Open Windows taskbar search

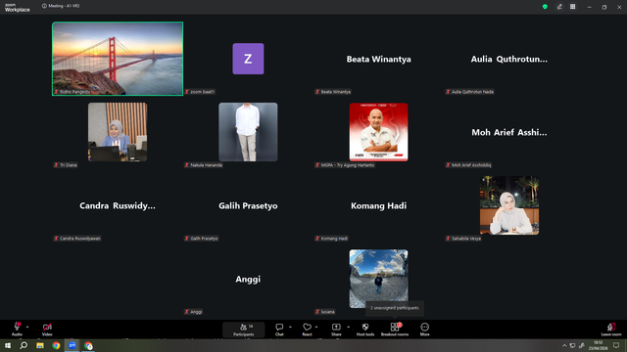click(24, 345)
